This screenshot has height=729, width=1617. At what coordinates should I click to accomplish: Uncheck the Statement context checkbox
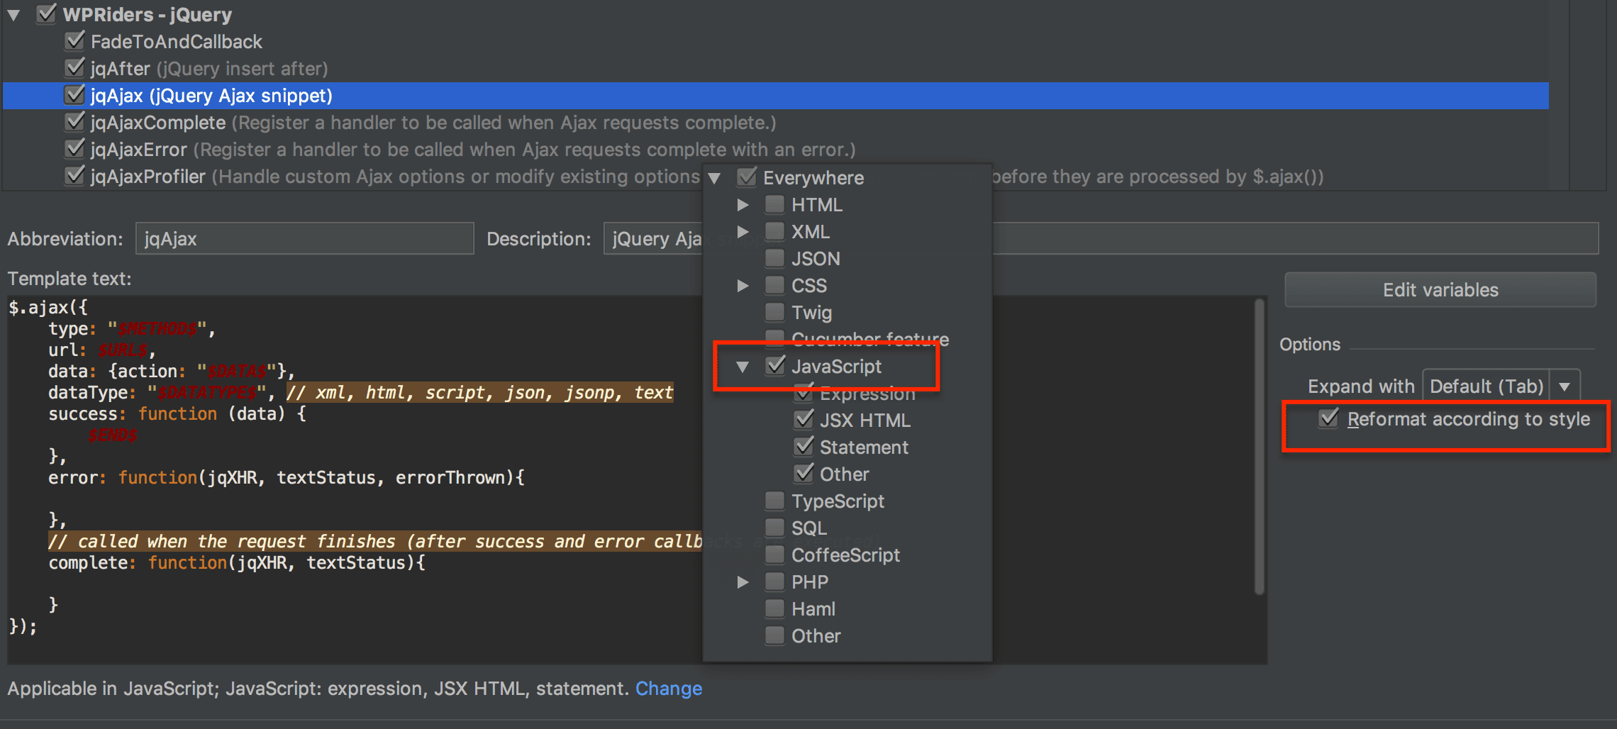pos(804,446)
